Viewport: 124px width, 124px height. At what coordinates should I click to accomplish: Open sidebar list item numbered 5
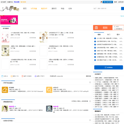pos(107,51)
